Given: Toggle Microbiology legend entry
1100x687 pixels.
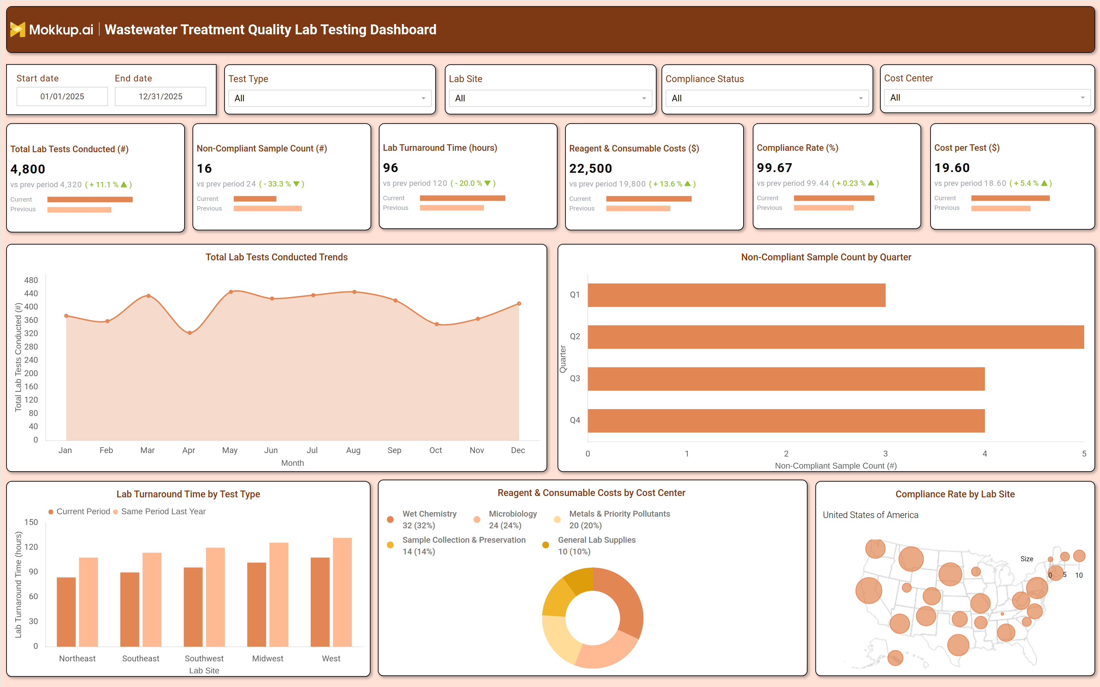Looking at the screenshot, I should click(x=505, y=519).
